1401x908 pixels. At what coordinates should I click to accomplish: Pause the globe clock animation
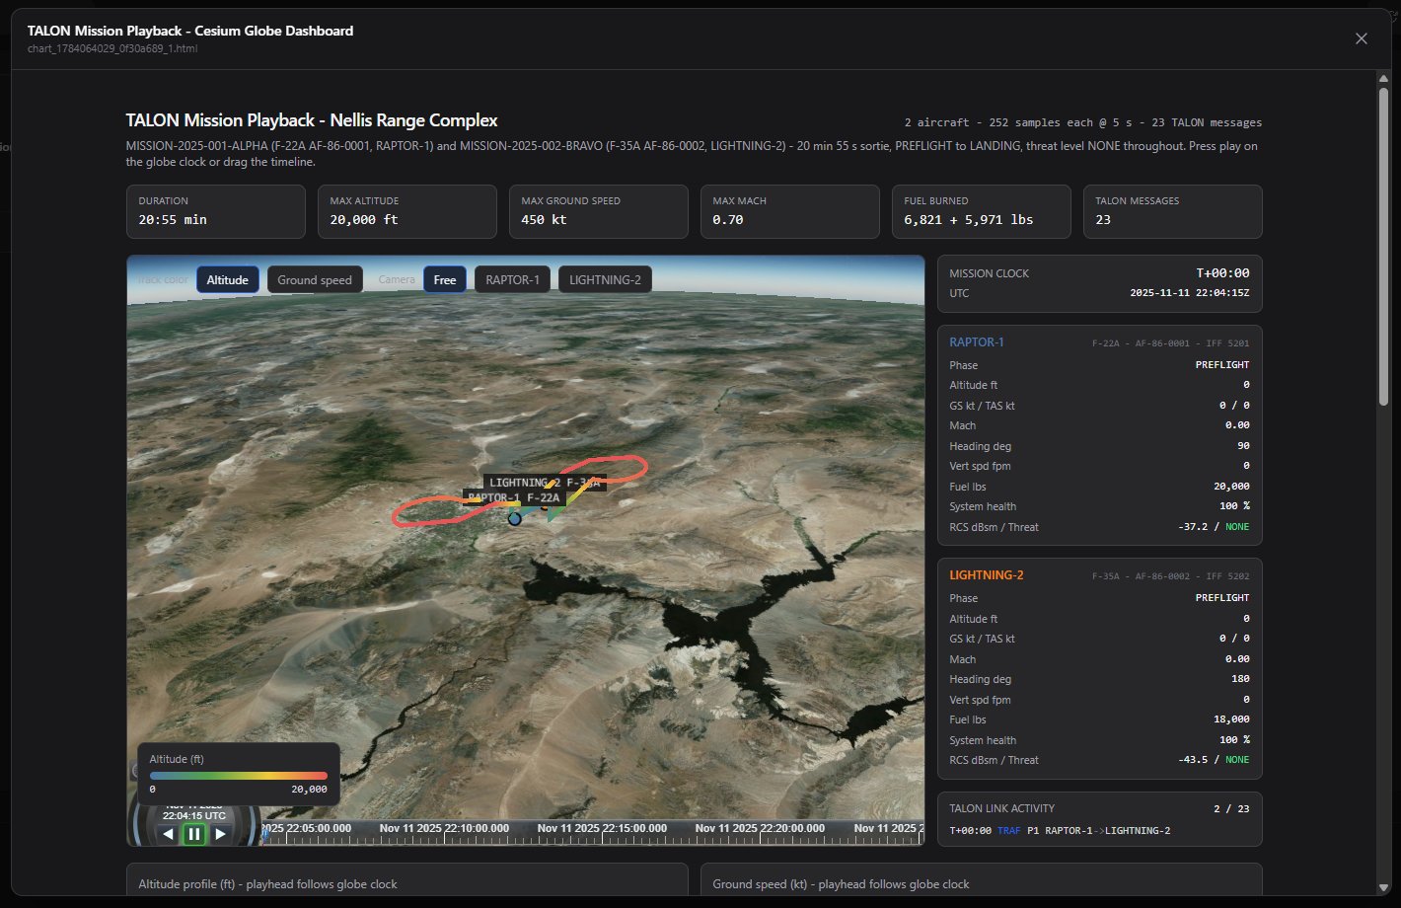click(194, 834)
